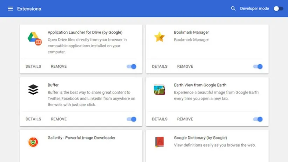This screenshot has width=288, height=162.
Task: Open Details for Application Launcher for Drive
Action: click(x=33, y=66)
